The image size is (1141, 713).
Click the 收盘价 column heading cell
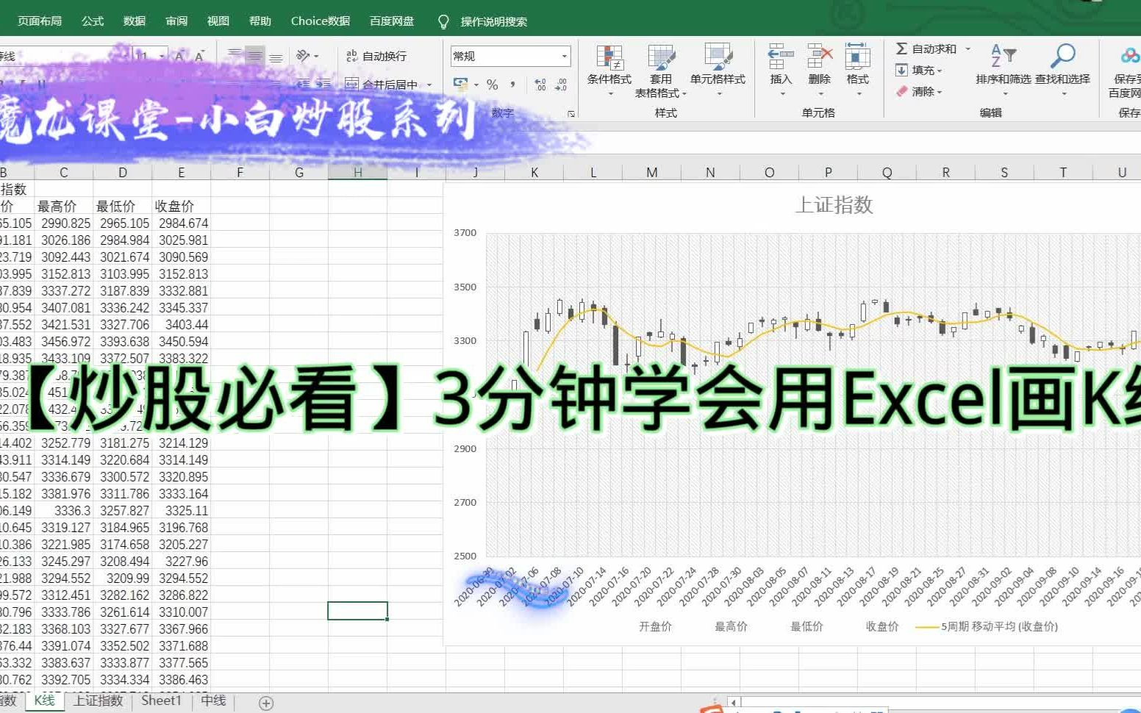click(182, 206)
